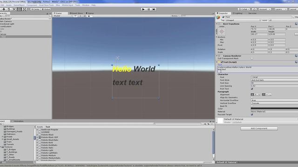Click the black Color swatch
The width and height of the screenshot is (298, 167).
pos(274,109)
